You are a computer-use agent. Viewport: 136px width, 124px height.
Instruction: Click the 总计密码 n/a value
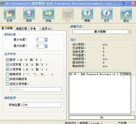coord(105,45)
